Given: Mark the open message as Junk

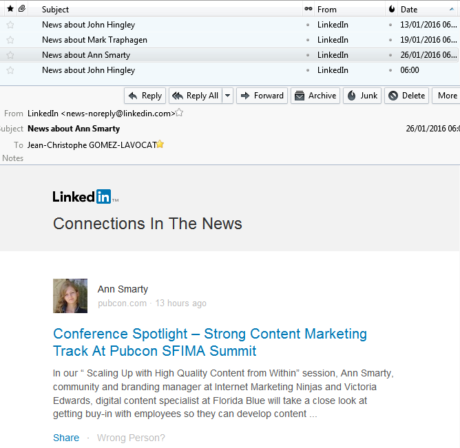Looking at the screenshot, I should [362, 96].
